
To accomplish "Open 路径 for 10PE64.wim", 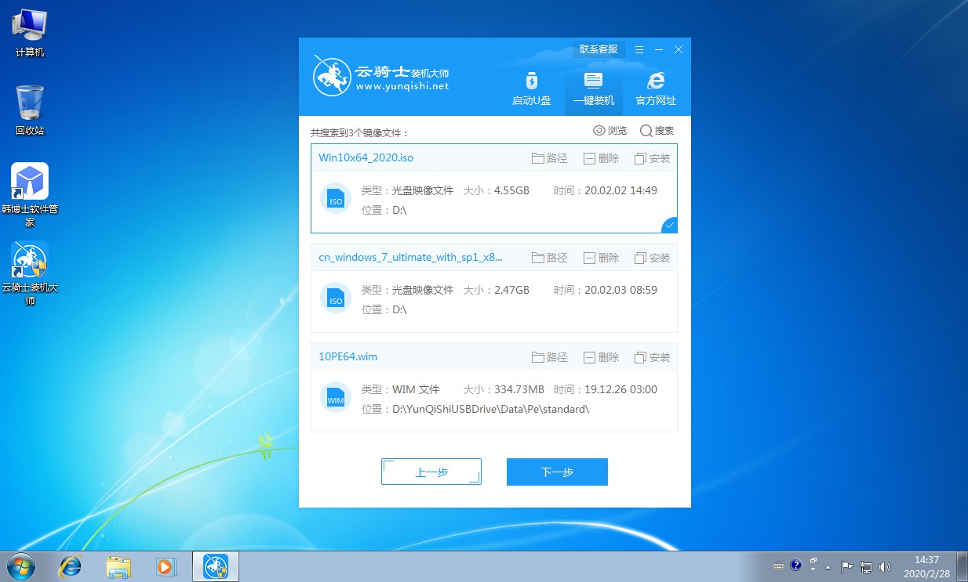I will pyautogui.click(x=549, y=357).
